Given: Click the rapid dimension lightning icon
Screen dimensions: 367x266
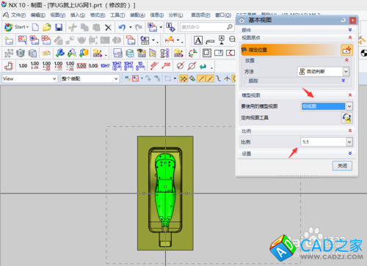Looking at the screenshot, I should coord(170,40).
